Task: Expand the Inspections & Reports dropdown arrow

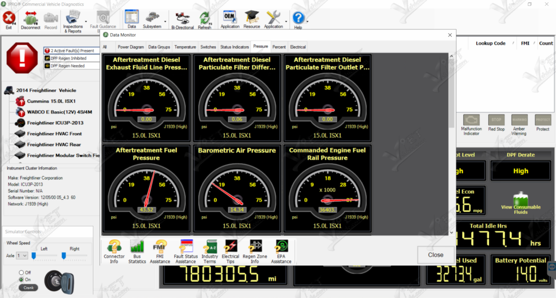Action: click(x=86, y=22)
